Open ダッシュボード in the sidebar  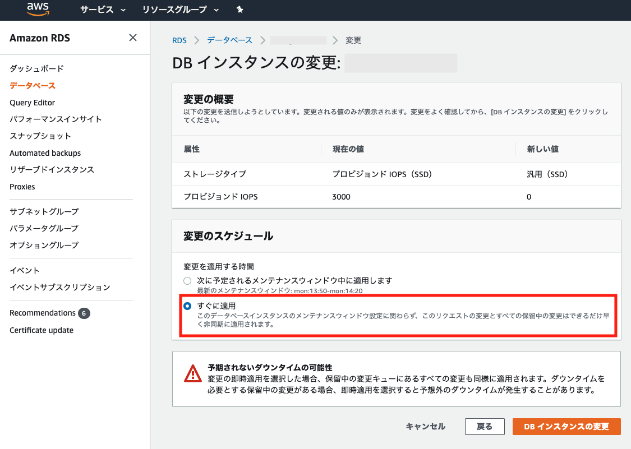(36, 68)
